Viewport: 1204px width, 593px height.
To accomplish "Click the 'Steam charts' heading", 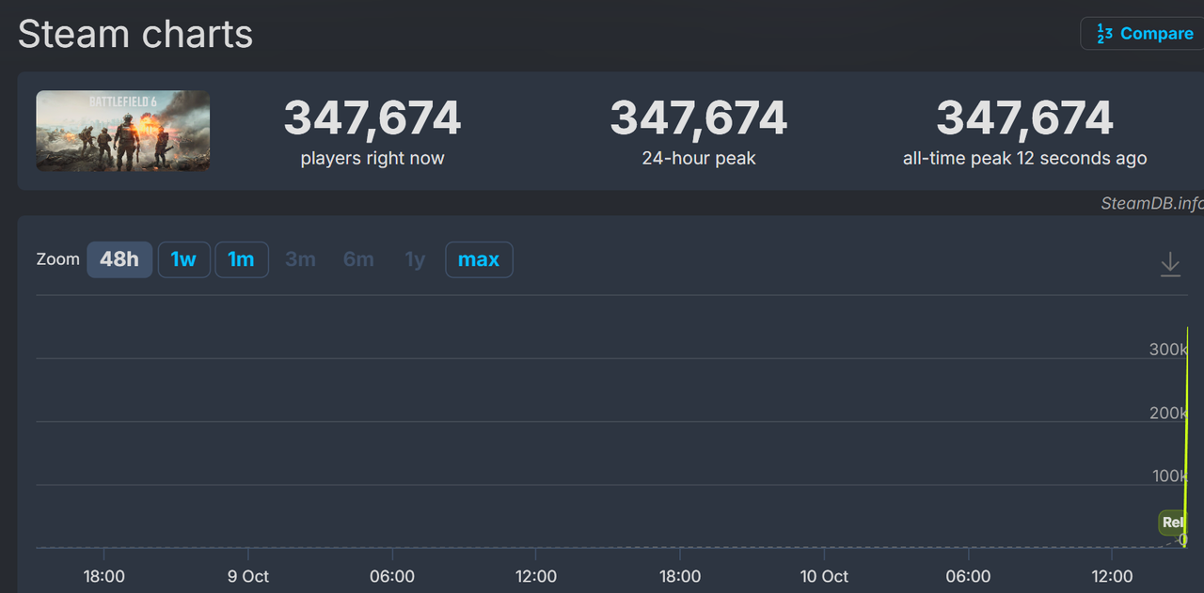I will (135, 35).
